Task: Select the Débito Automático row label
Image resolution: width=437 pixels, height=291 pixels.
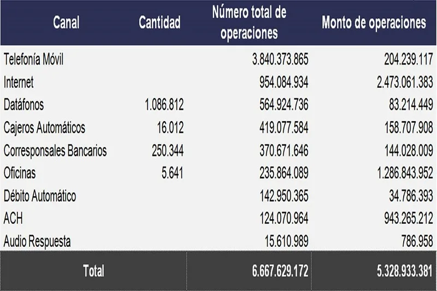Action: [40, 196]
